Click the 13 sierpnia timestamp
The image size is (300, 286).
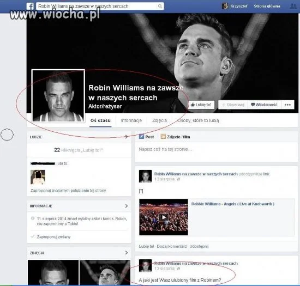click(165, 179)
